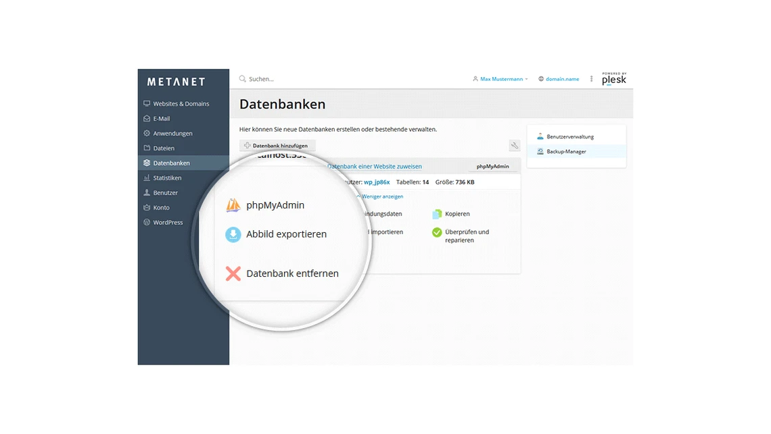
Task: Collapse details with Weniger anzeigen
Action: pyautogui.click(x=382, y=196)
